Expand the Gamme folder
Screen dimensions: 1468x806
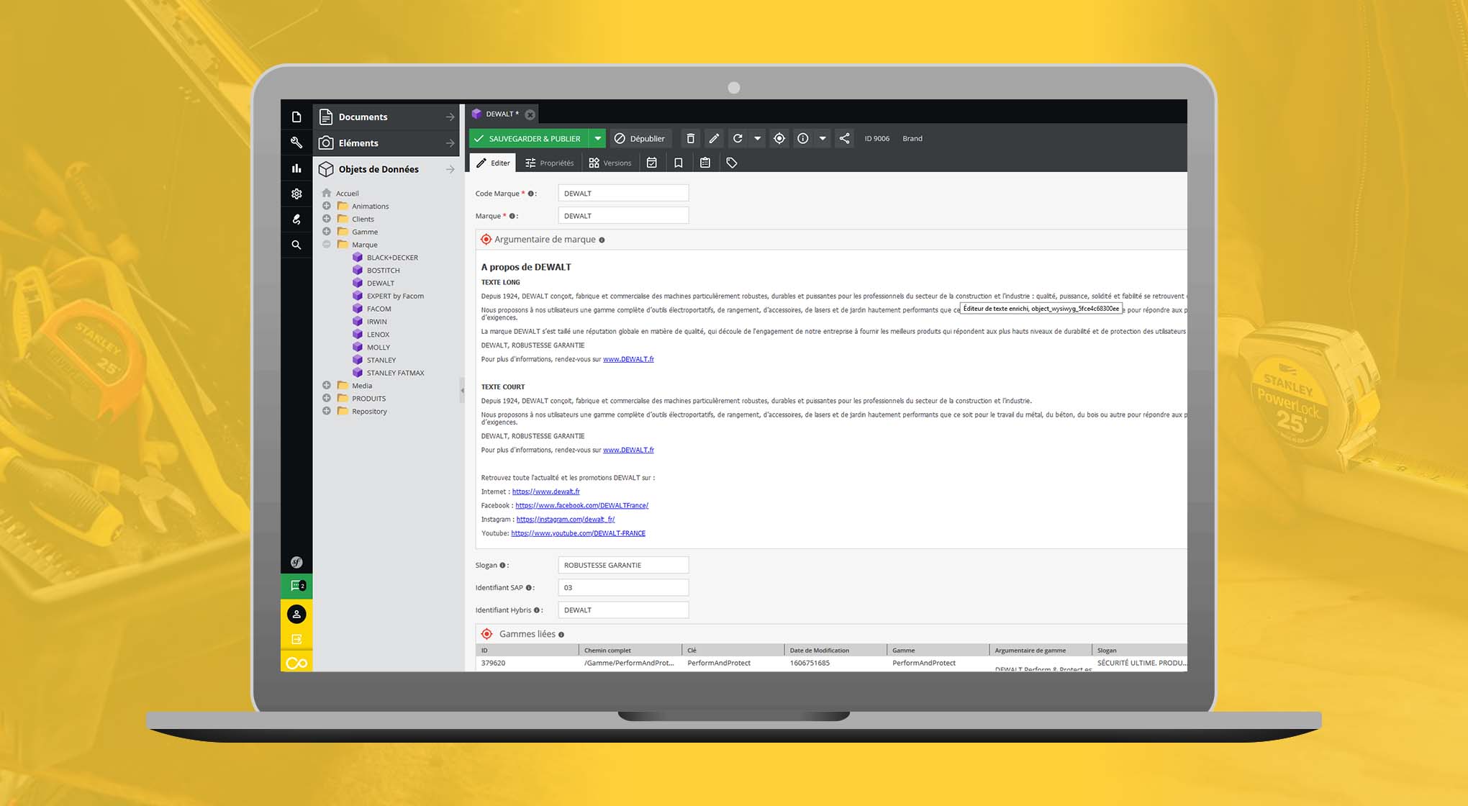[x=327, y=232]
